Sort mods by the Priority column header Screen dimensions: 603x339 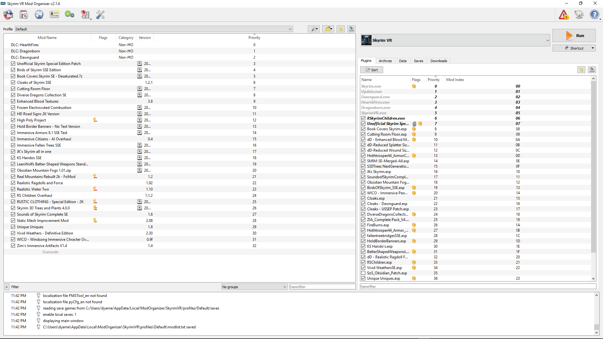click(254, 37)
